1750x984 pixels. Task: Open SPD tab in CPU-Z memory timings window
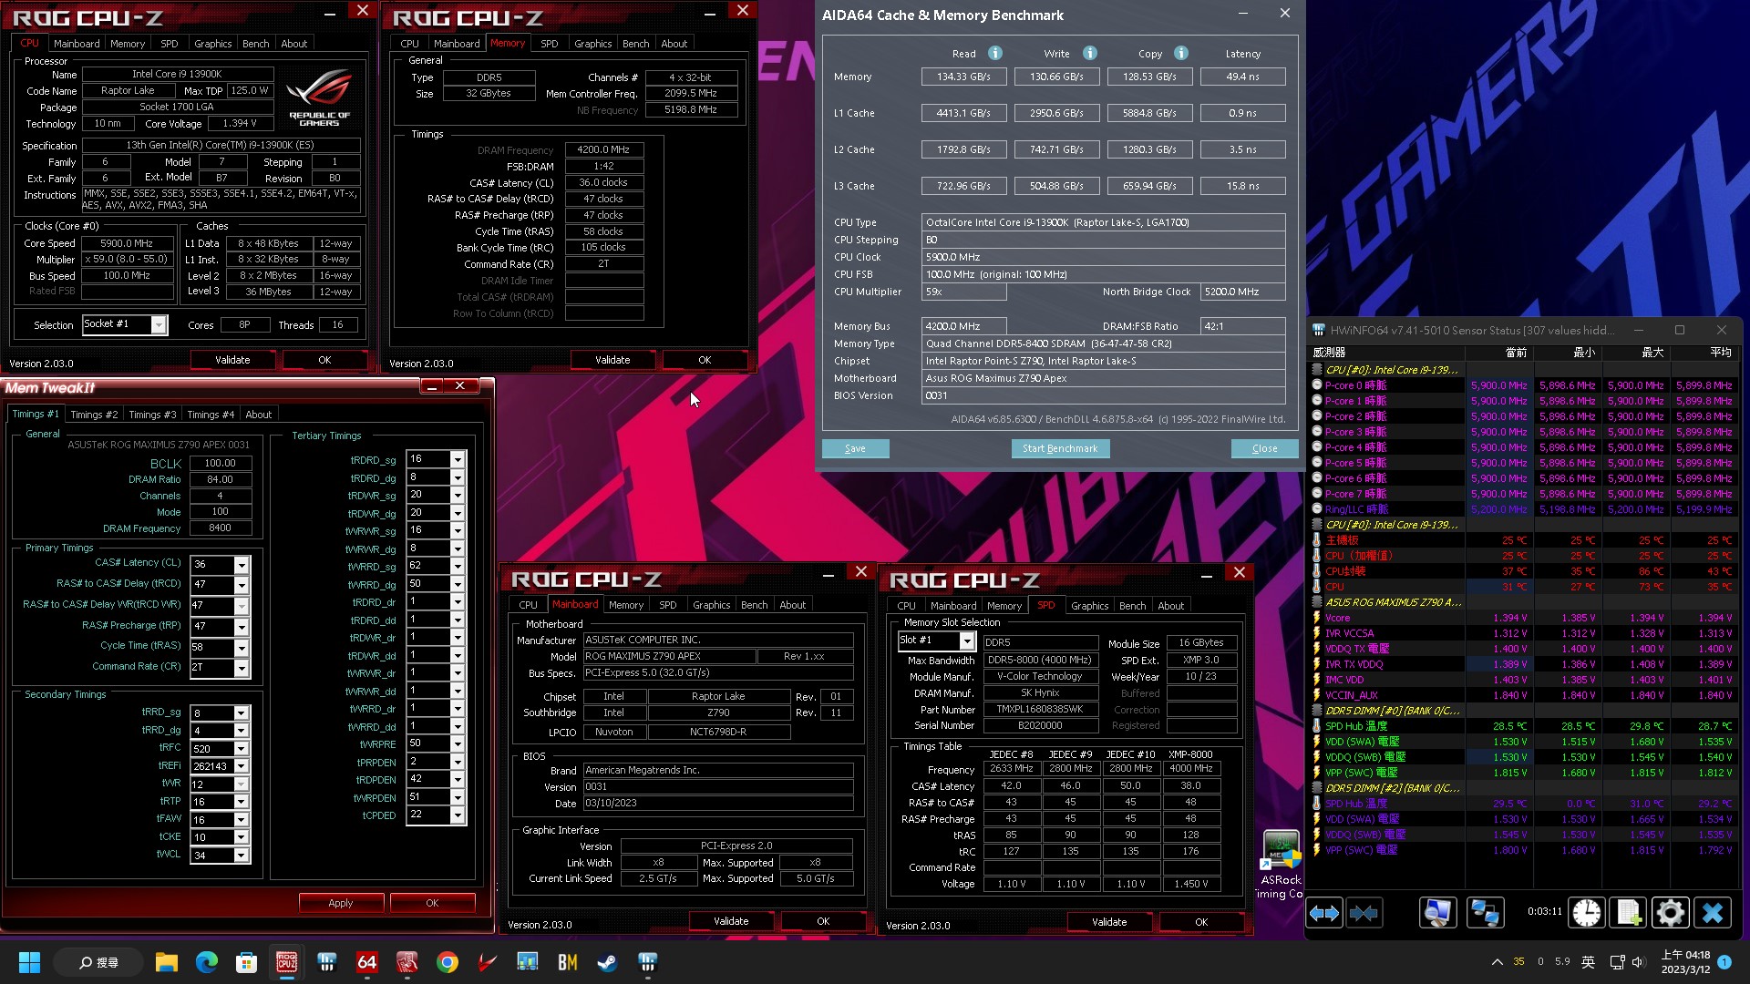[x=549, y=44]
